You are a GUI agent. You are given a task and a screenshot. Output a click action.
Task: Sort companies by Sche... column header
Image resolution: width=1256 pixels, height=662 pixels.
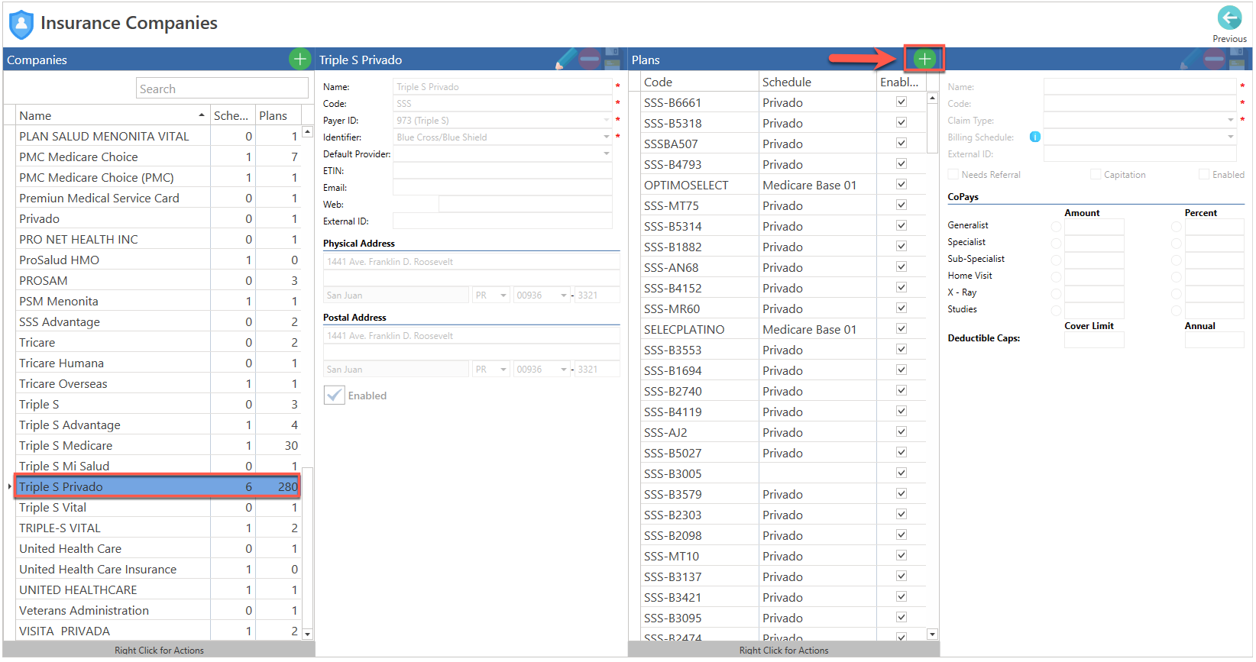[x=232, y=115]
